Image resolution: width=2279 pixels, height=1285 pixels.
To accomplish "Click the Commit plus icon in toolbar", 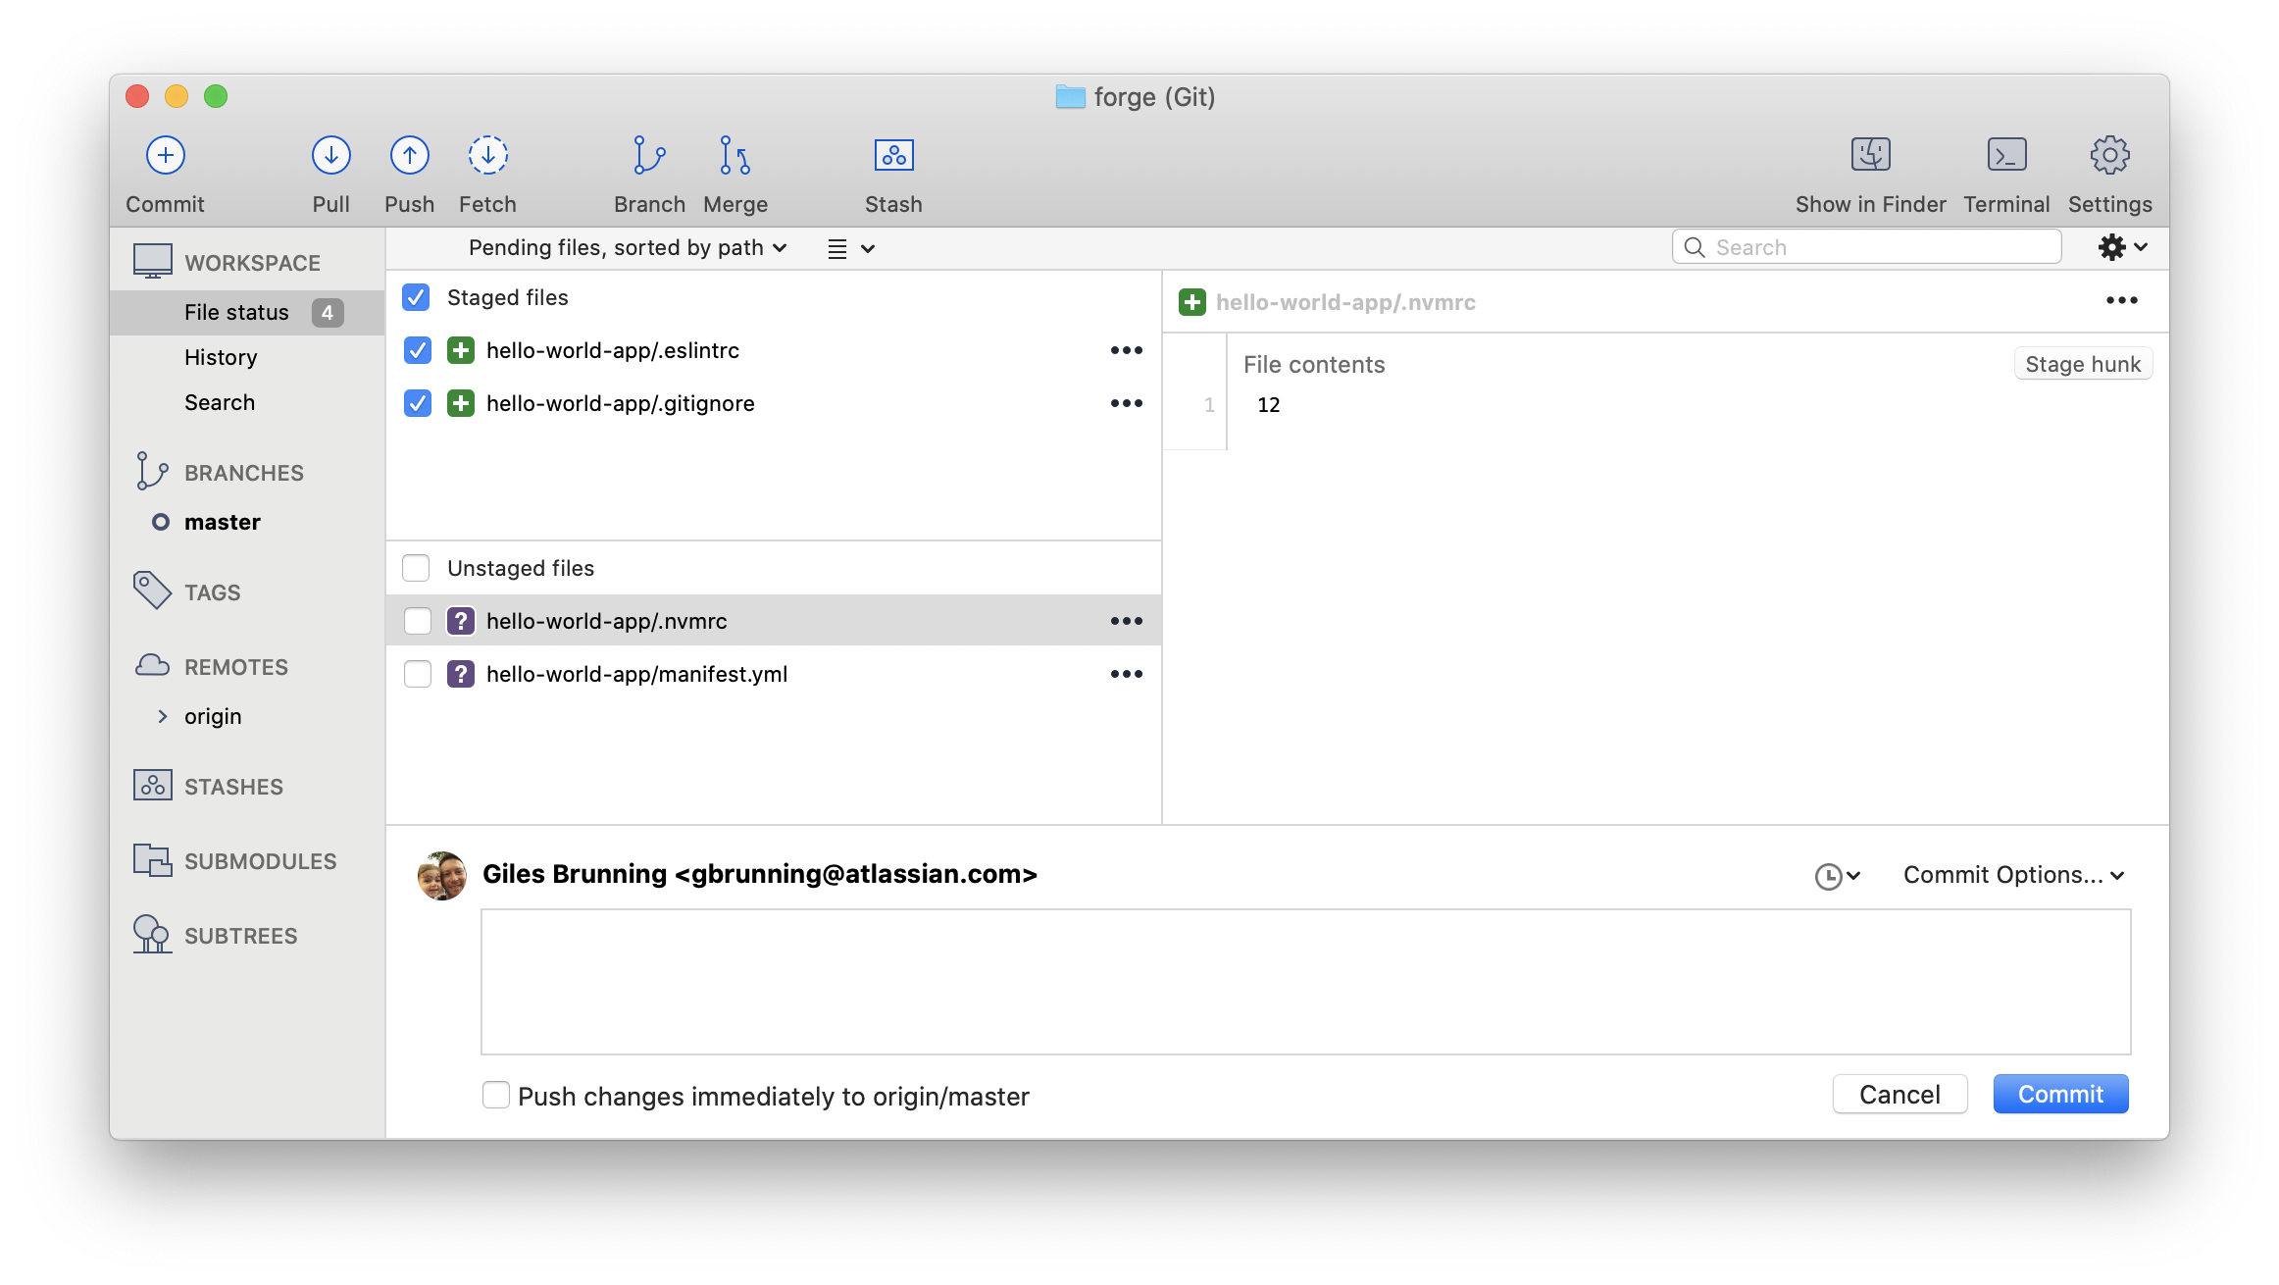I will (166, 155).
